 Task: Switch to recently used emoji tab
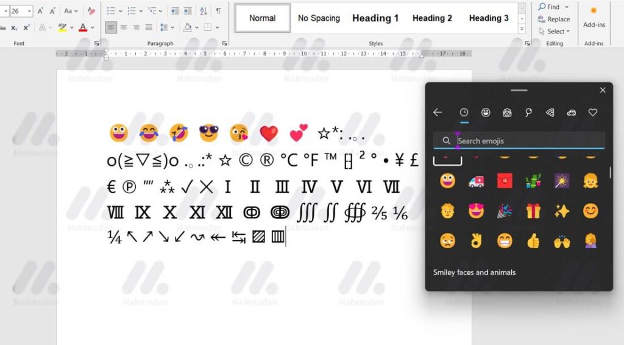(x=464, y=113)
